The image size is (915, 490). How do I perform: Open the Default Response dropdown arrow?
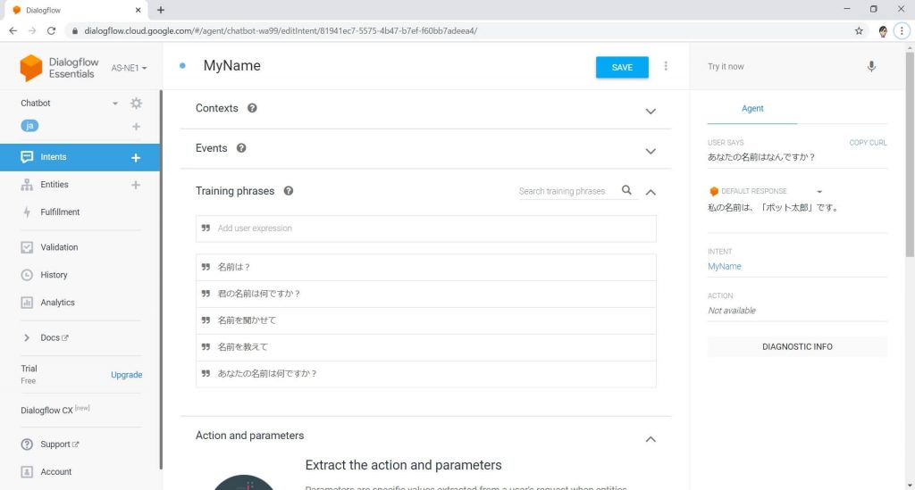[819, 192]
